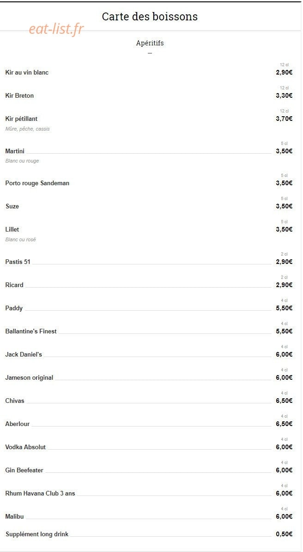Click the Chivas price 6,50€
303x552 pixels.
point(284,401)
